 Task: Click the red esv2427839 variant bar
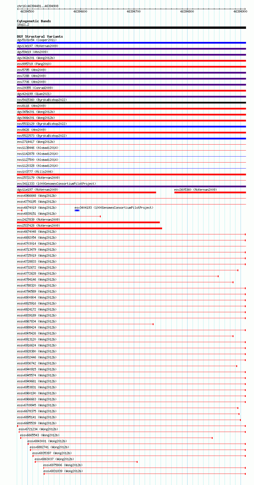[88, 222]
